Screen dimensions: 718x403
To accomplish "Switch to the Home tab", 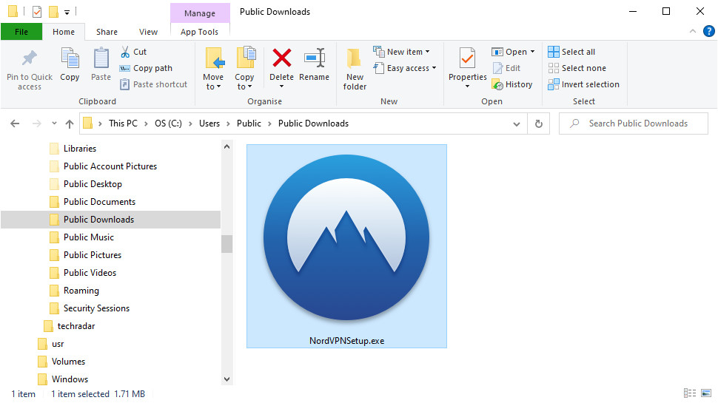I will click(x=64, y=32).
